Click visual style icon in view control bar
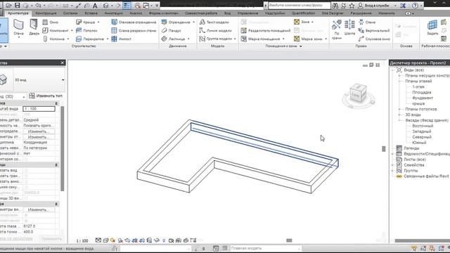Viewport: 450px width, 253px height. (x=105, y=240)
